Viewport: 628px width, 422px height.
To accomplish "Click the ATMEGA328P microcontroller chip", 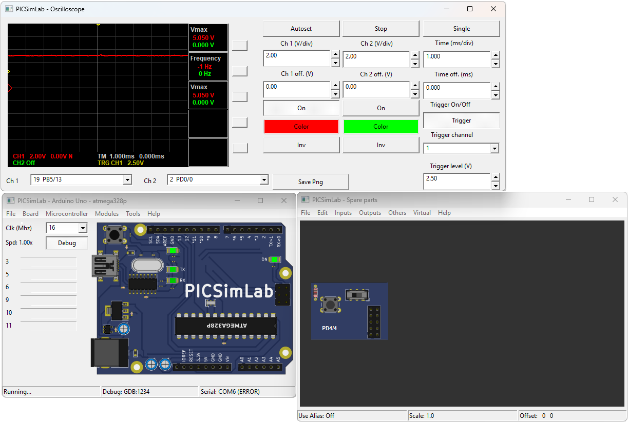I will 226,325.
